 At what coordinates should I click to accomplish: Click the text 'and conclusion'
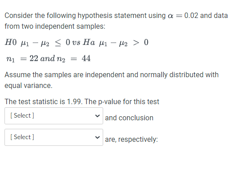point(129,118)
